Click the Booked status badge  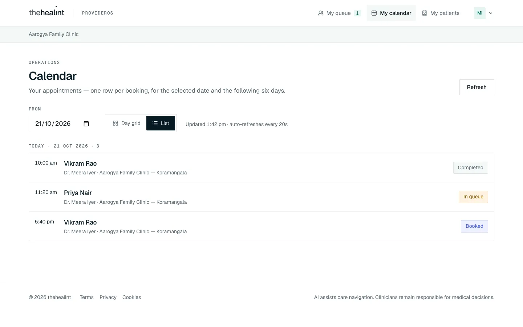[474, 226]
